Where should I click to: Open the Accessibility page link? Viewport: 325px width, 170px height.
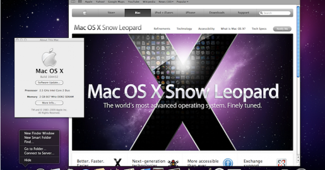coord(206,29)
